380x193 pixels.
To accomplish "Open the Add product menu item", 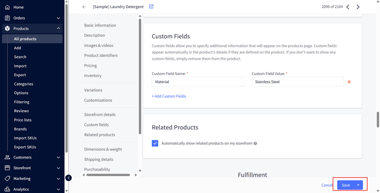I will 18,48.
